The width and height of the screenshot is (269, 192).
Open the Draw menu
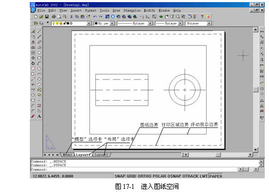(x=116, y=11)
